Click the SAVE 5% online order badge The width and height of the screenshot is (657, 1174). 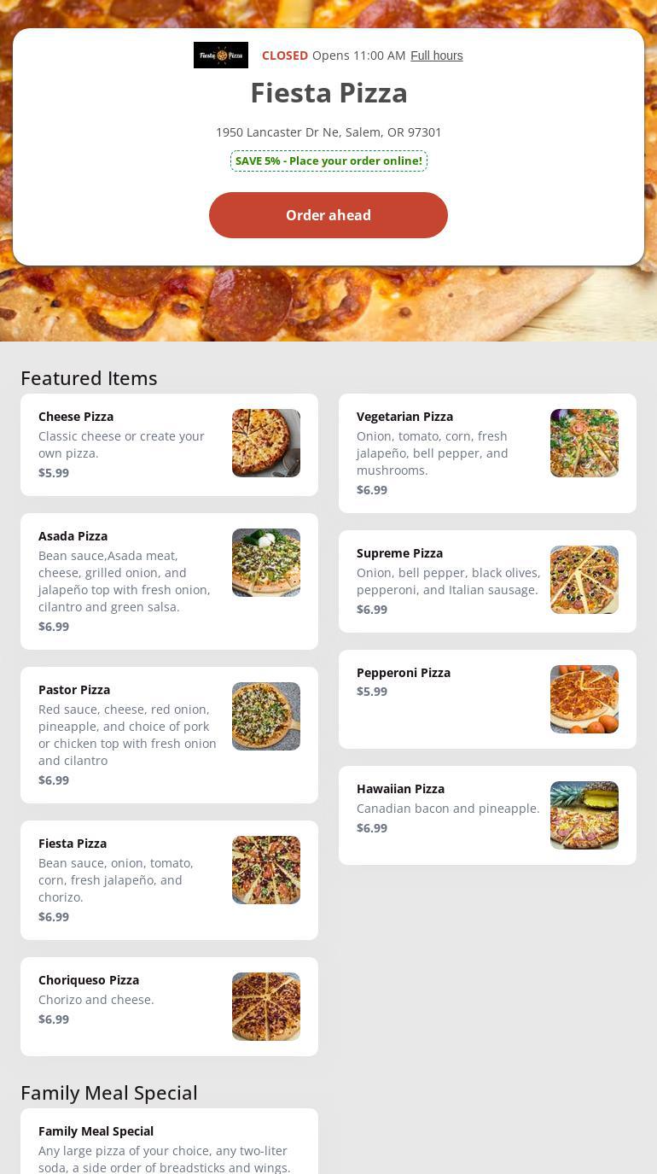tap(328, 161)
